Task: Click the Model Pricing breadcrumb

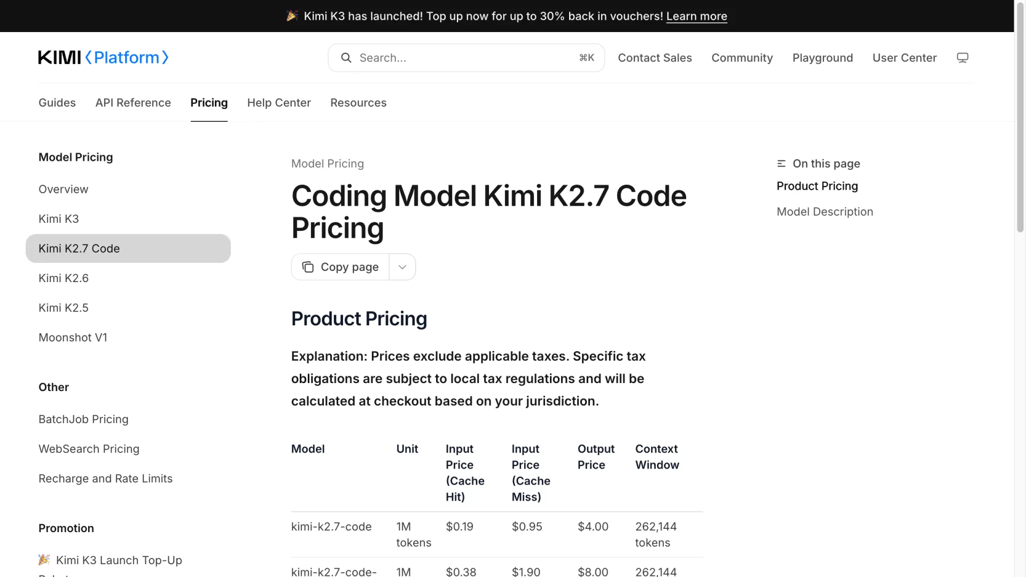Action: [x=327, y=163]
